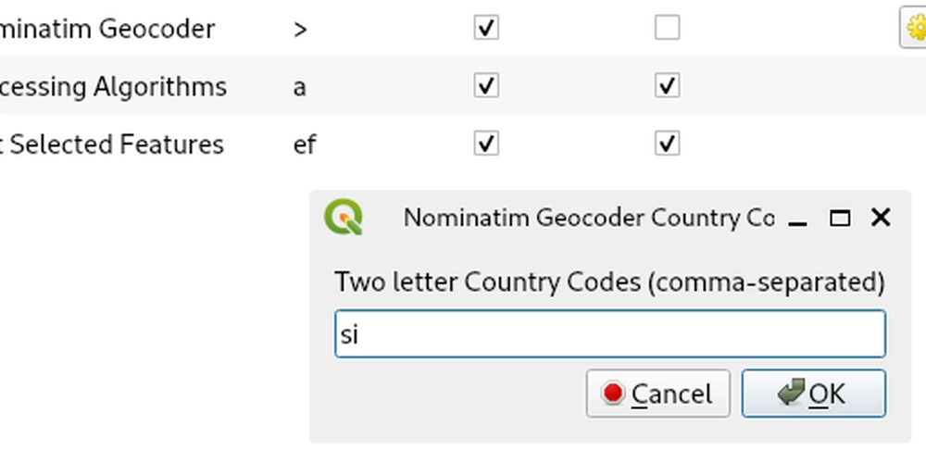Close the Nominatim Geocoder Country Codes dialog
This screenshot has height=463, width=926.
(881, 218)
